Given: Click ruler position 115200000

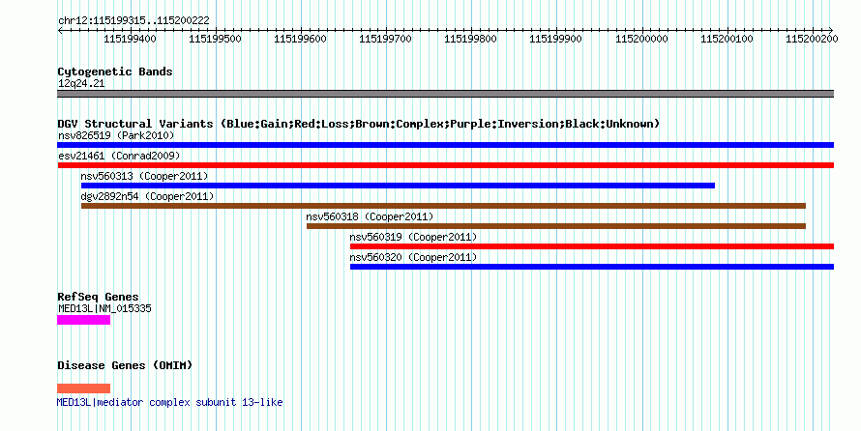Looking at the screenshot, I should [x=641, y=39].
